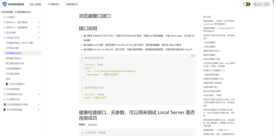Screen dimensions: 274x136
Task: Click the 帮助中心（视频教程） page icon
Action: (5, 27)
